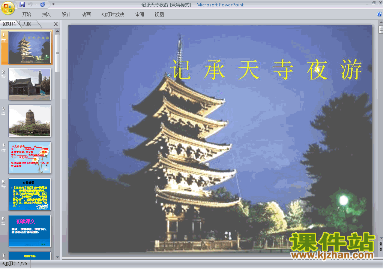Open the 设计 ribbon tab
Image resolution: width=383 pixels, height=269 pixels.
coord(66,14)
